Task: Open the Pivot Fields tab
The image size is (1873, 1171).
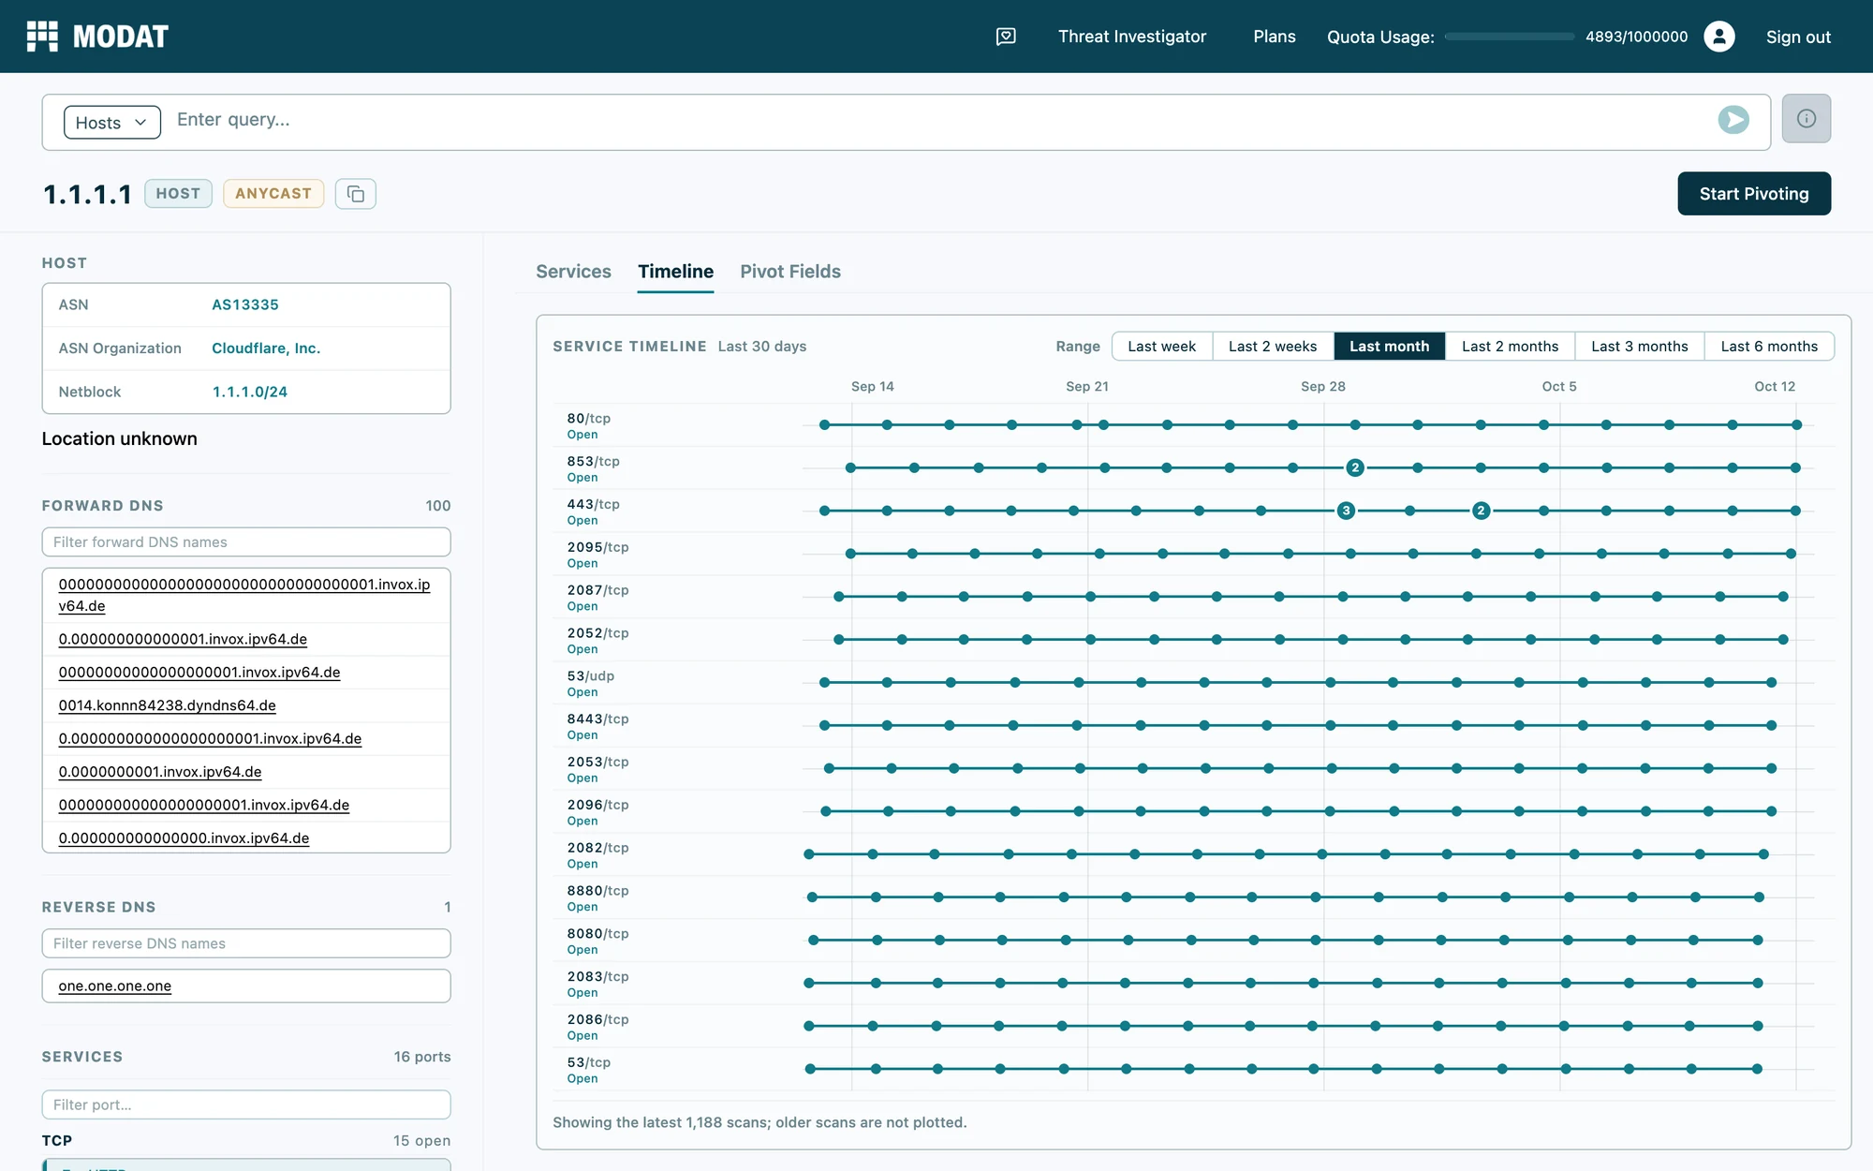Action: 790,272
